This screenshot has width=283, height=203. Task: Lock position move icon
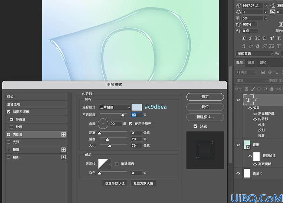[x=259, y=89]
